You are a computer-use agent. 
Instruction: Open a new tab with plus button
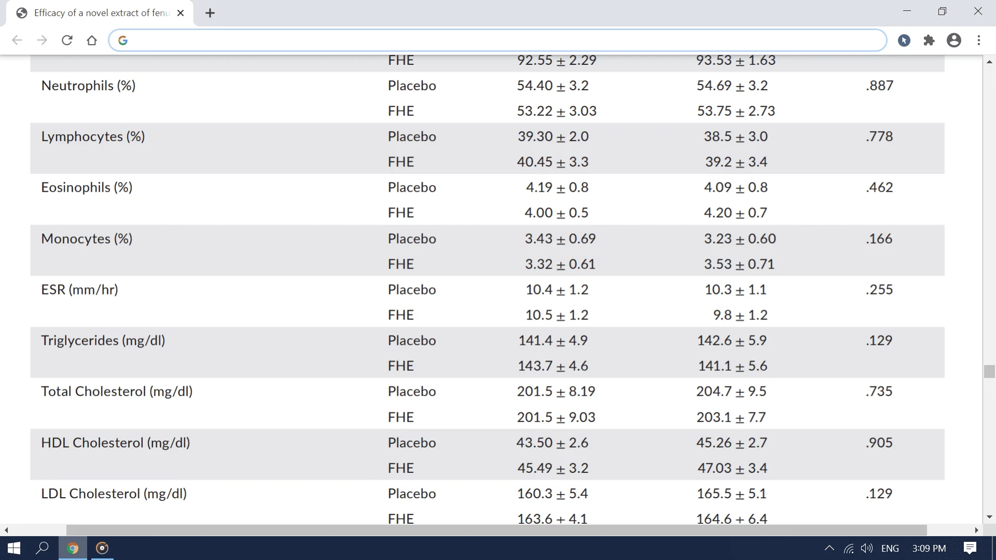210,13
